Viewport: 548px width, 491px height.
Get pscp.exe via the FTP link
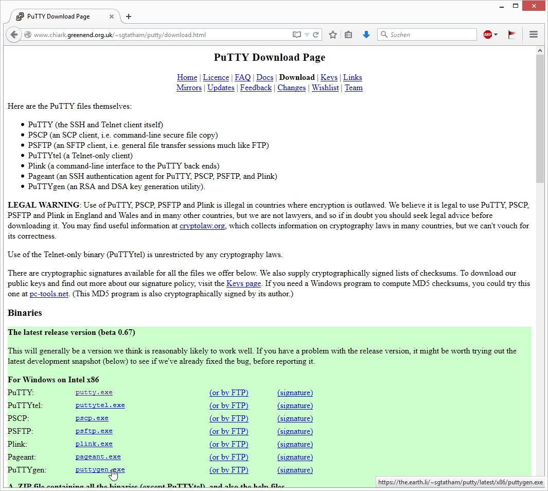[229, 418]
